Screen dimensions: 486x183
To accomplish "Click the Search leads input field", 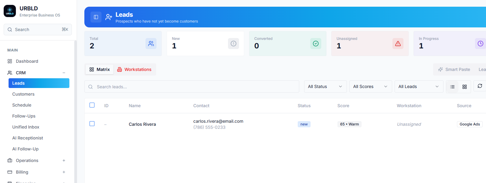I will click(x=192, y=86).
